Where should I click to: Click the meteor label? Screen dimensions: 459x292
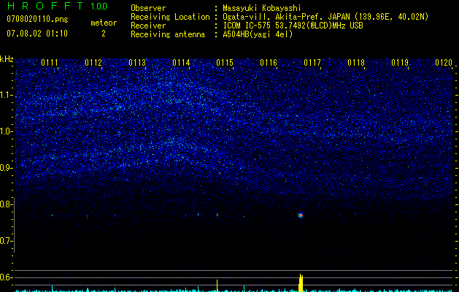pos(104,23)
